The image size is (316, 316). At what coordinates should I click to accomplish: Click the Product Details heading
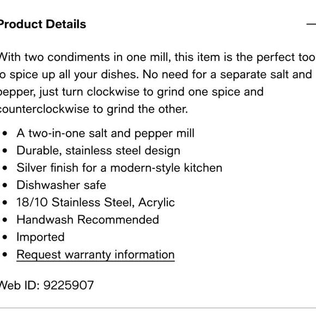[42, 24]
